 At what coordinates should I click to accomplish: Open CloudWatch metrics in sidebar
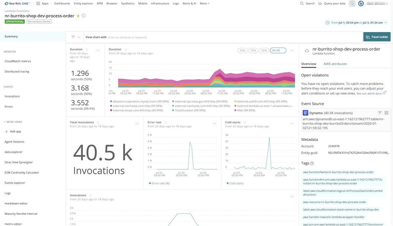(18, 61)
